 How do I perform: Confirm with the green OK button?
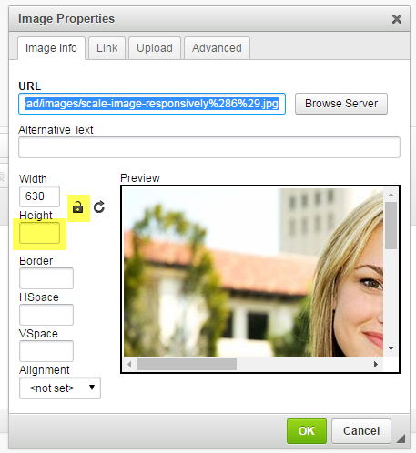pos(307,431)
